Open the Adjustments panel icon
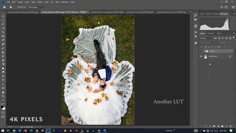The width and height of the screenshot is (236, 133). click(x=195, y=43)
